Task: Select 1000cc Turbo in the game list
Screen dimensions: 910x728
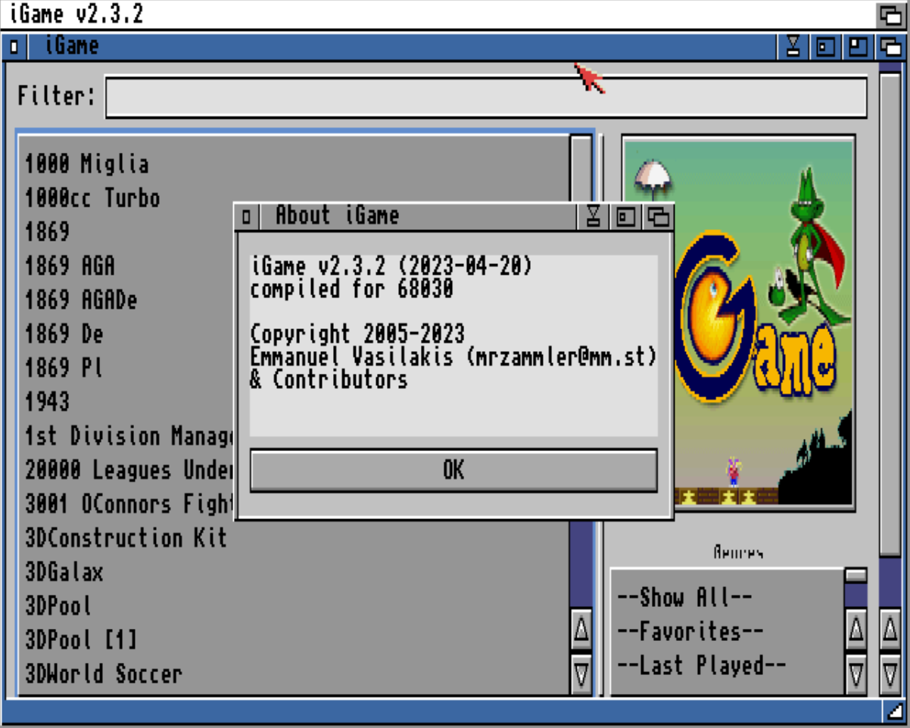Action: (x=92, y=198)
